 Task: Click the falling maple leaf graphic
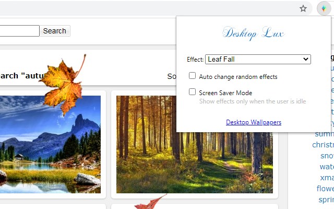point(63,85)
